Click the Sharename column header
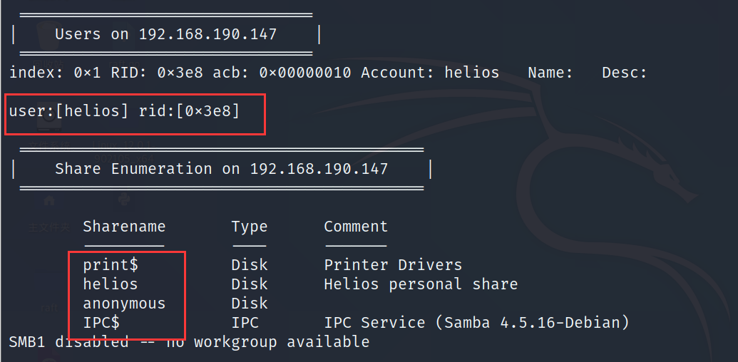 click(x=123, y=227)
